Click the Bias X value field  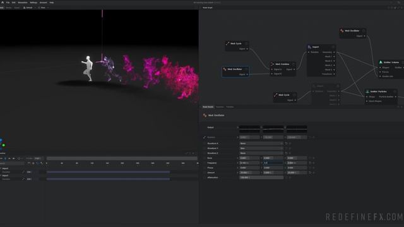[x=249, y=158]
